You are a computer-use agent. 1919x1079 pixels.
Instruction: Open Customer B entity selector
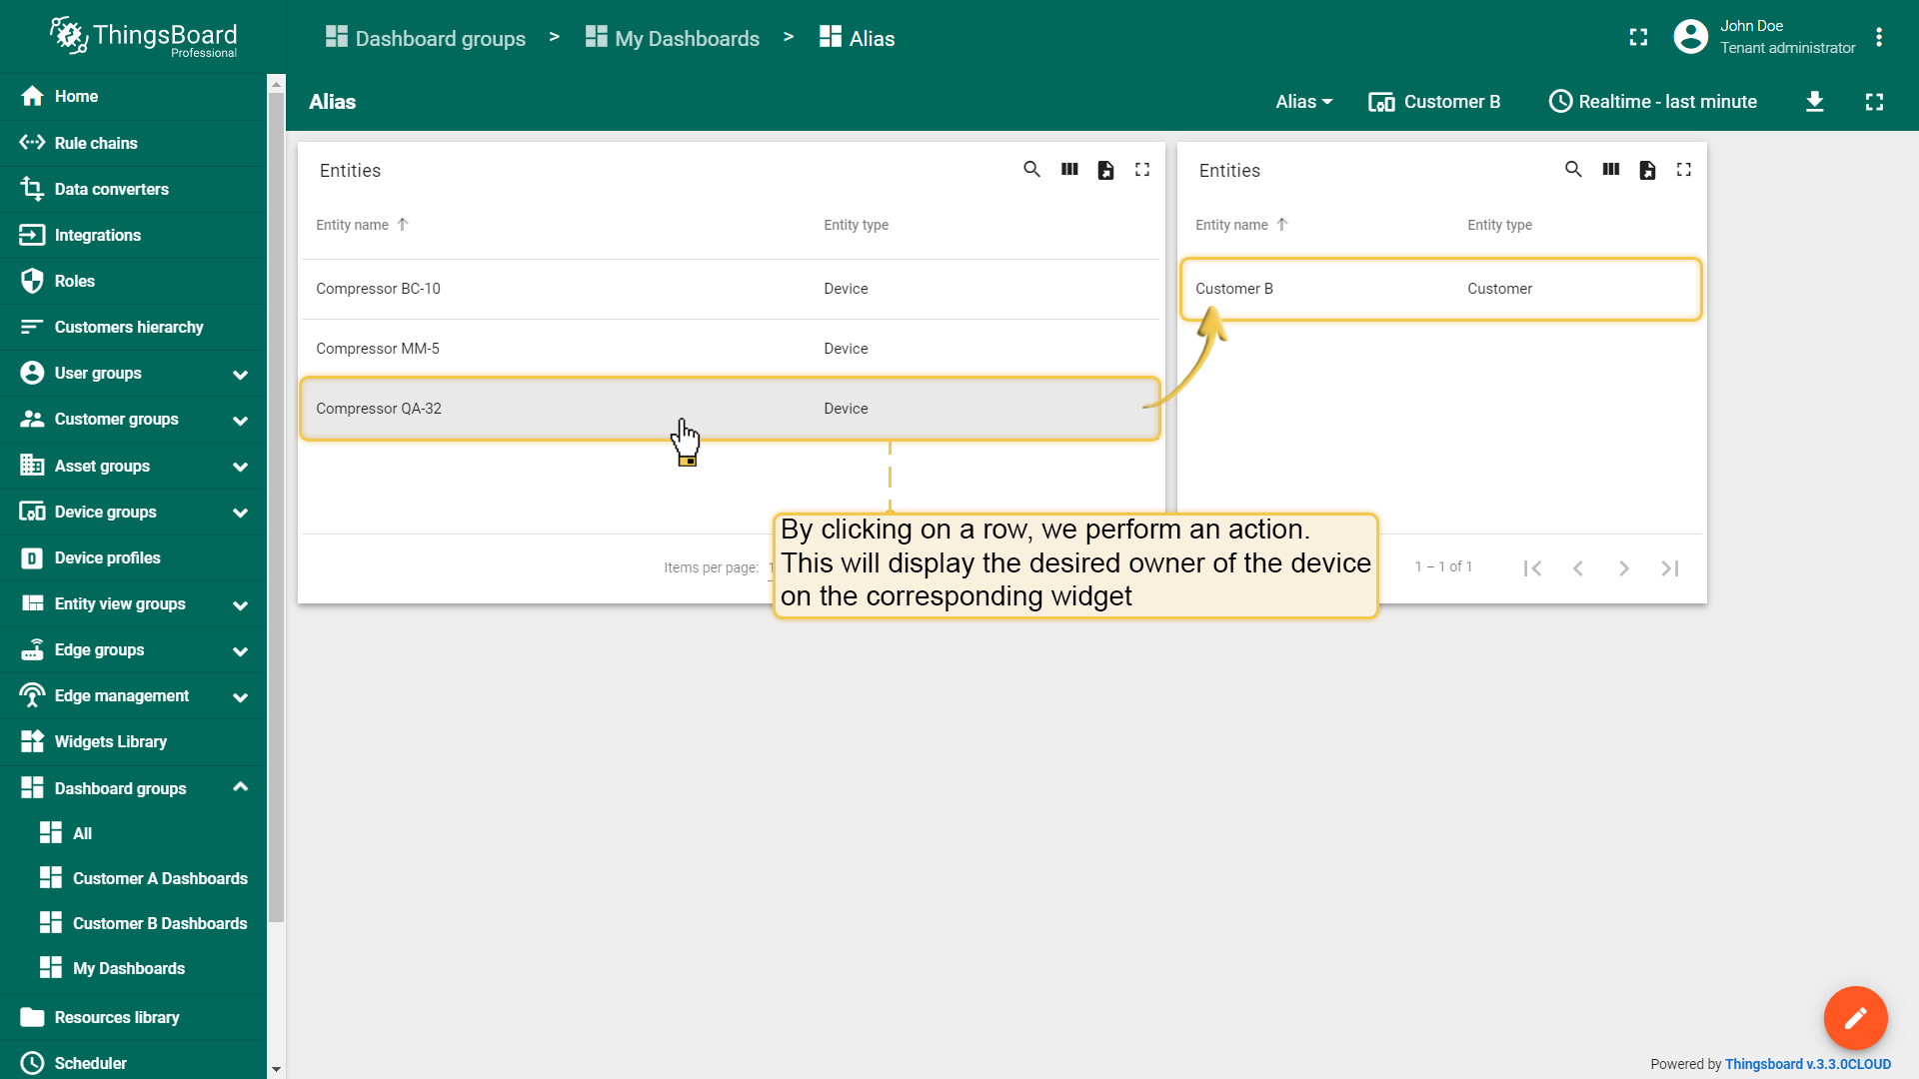(x=1434, y=102)
